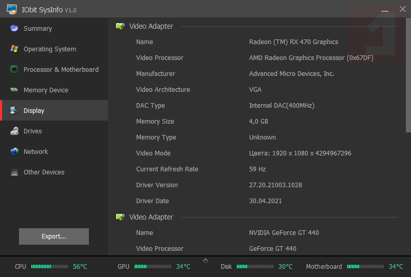This screenshot has height=277, width=411.
Task: Open the Display tab
Action: tap(34, 110)
